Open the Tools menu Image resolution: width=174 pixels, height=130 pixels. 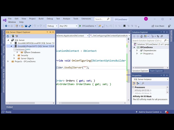pos(76,19)
